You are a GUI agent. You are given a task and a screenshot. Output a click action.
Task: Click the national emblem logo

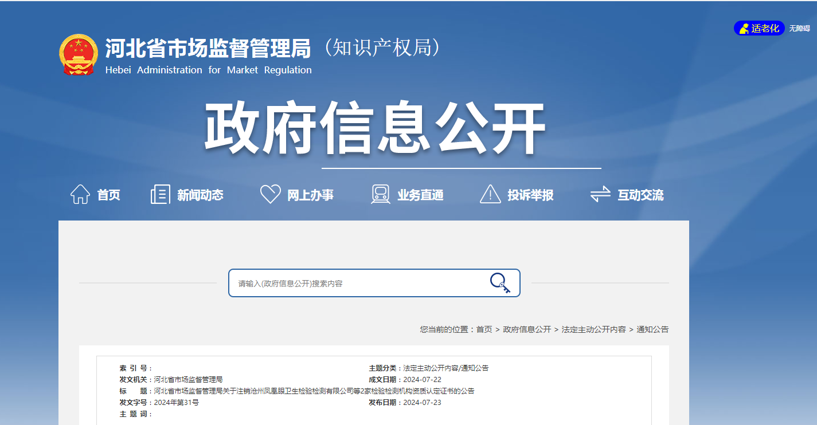coord(79,55)
